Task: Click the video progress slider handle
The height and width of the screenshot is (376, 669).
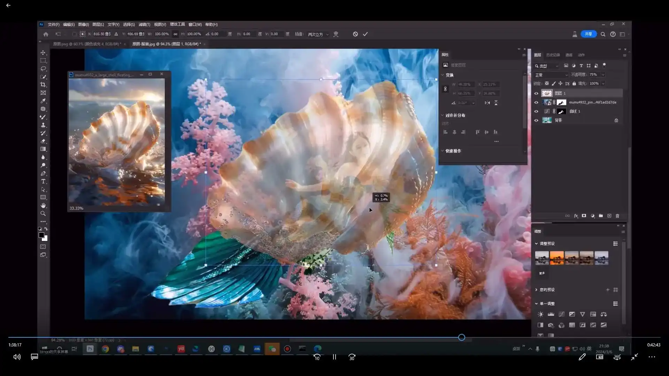Action: coord(462,337)
